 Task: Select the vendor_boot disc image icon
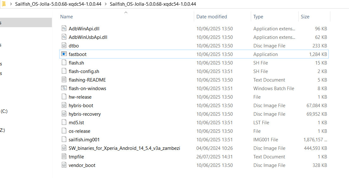point(64,165)
